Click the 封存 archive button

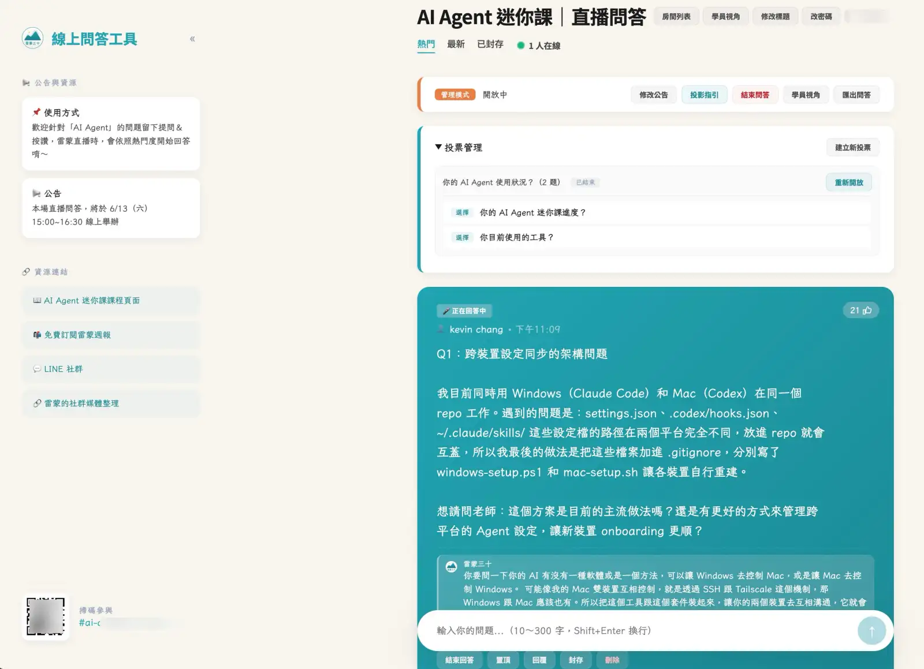[x=576, y=660]
